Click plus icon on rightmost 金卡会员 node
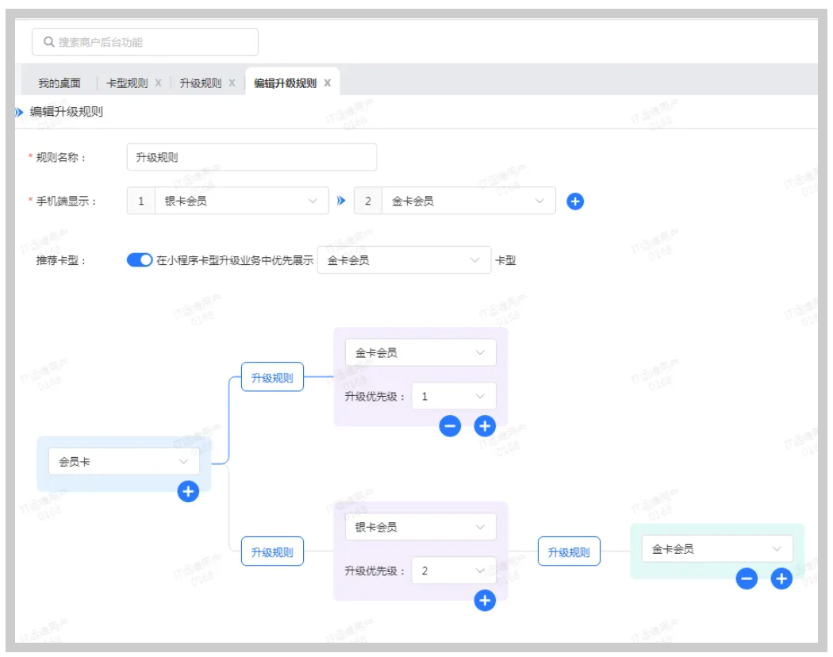 tap(781, 579)
